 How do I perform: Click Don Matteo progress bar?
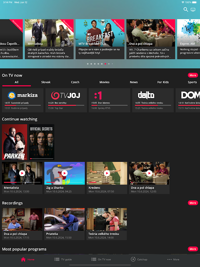tap(110, 105)
